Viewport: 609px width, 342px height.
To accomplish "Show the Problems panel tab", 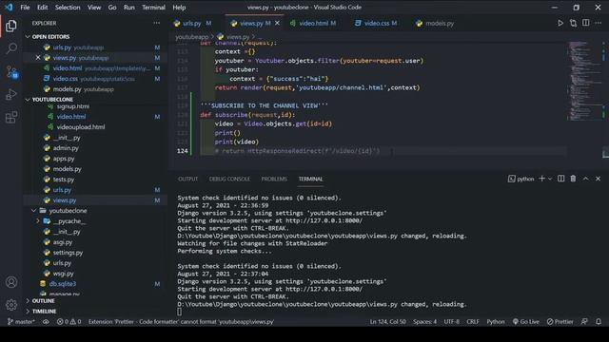I will tap(274, 179).
